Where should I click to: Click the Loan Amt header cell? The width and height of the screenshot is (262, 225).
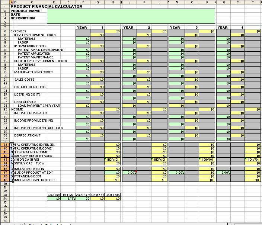[54, 195]
